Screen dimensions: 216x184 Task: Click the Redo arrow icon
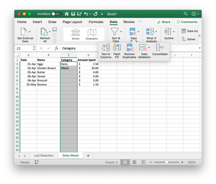(95, 14)
